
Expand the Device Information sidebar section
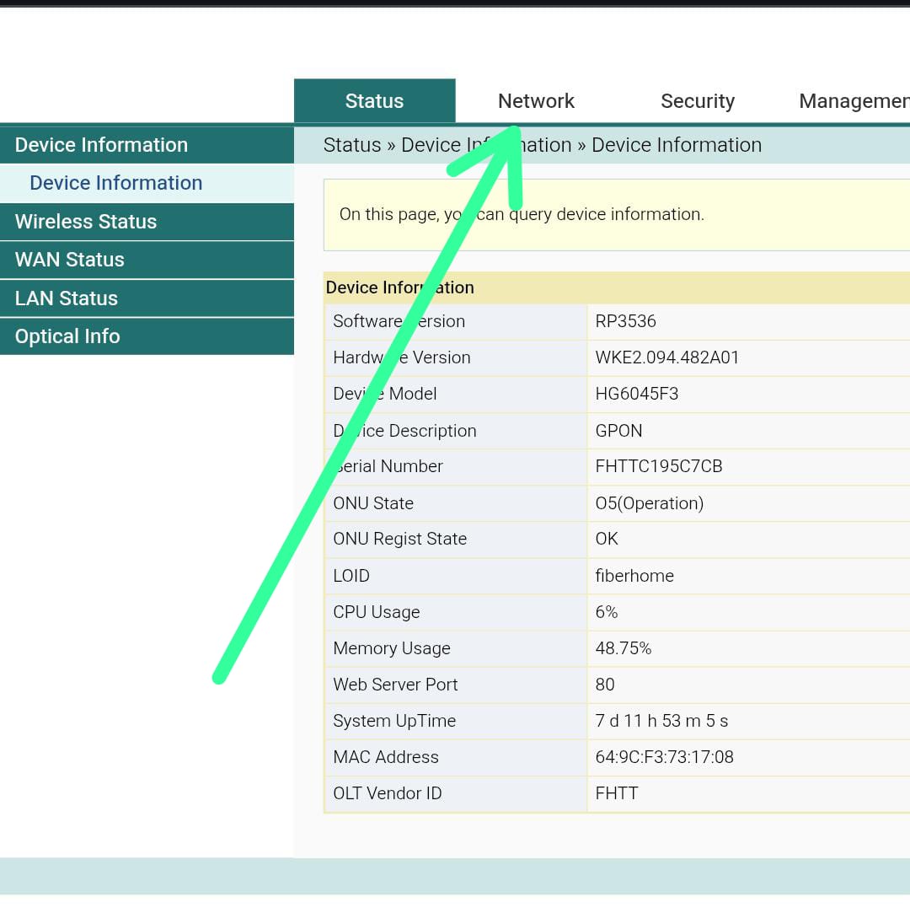100,145
